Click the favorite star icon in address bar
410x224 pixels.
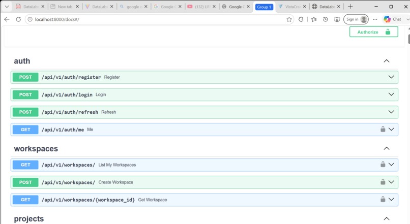(289, 19)
